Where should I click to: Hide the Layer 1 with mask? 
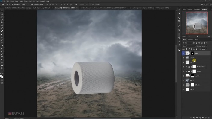click(x=183, y=76)
